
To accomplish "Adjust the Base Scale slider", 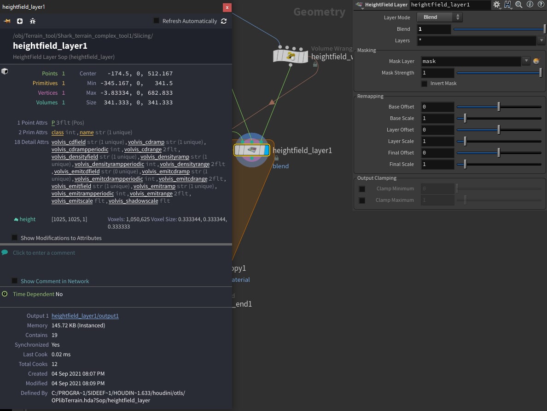I will 499,119.
